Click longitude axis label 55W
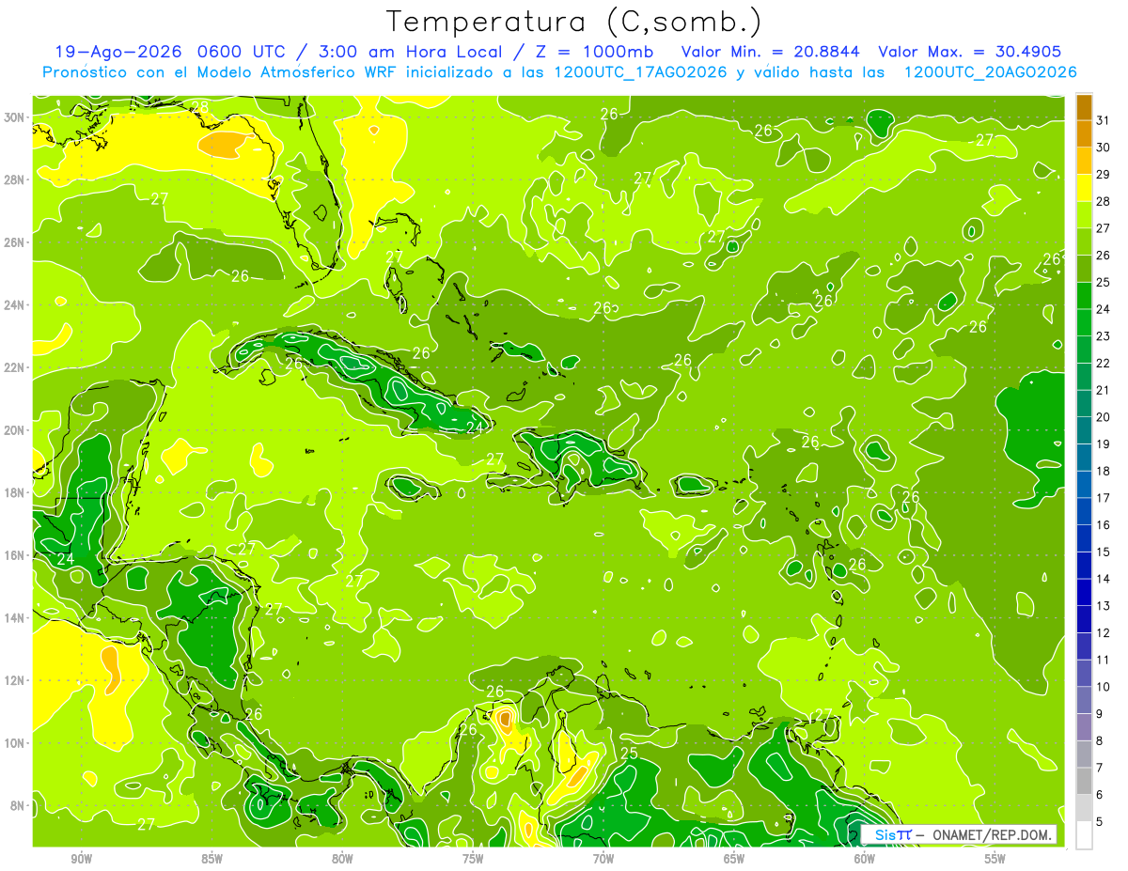This screenshot has height=871, width=1128. click(x=995, y=860)
